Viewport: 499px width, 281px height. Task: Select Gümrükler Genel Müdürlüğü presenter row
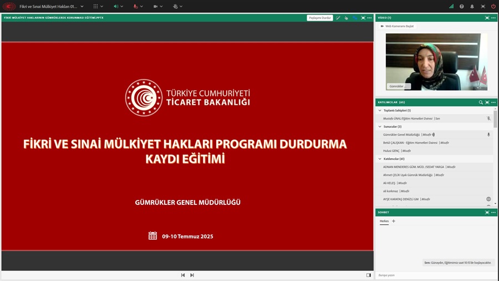(434, 135)
